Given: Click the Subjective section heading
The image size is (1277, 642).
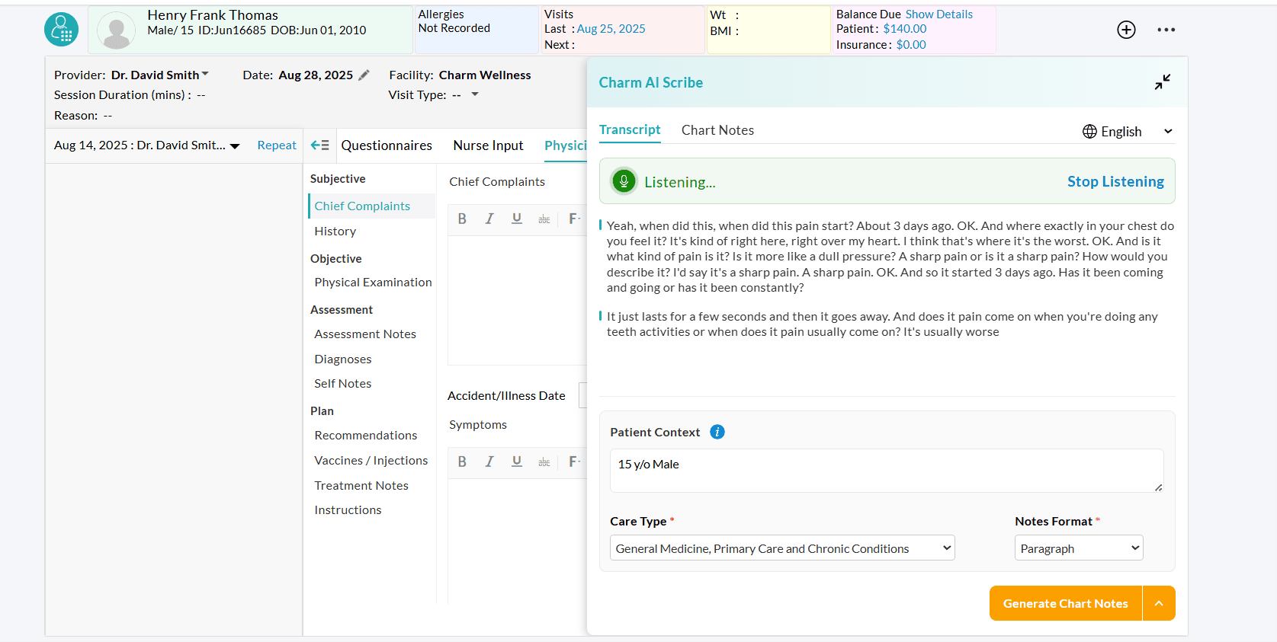Looking at the screenshot, I should click(338, 179).
